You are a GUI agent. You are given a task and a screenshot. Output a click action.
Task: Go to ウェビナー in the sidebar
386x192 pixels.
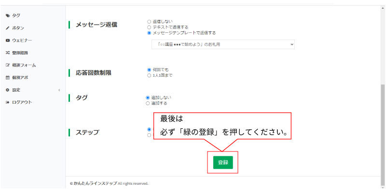click(22, 41)
